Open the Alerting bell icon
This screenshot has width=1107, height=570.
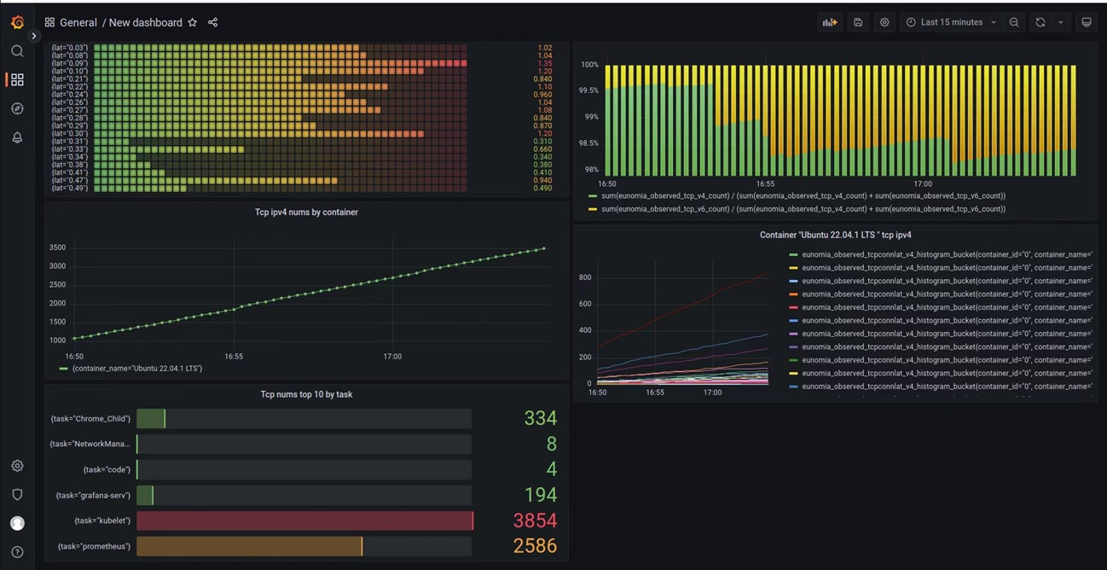pos(17,137)
